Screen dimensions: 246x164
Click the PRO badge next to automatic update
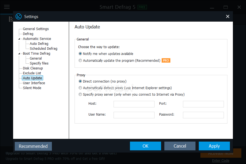click(x=166, y=60)
